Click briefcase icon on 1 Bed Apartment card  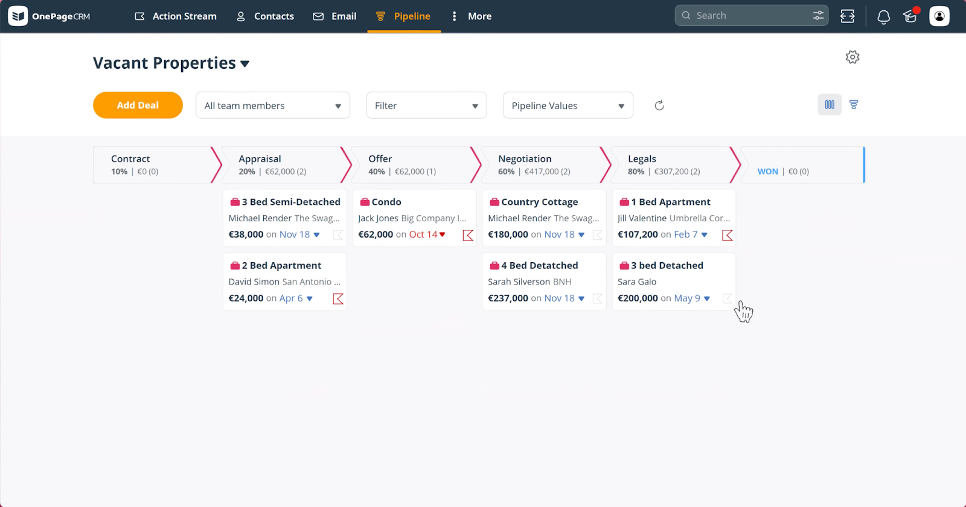pyautogui.click(x=624, y=202)
